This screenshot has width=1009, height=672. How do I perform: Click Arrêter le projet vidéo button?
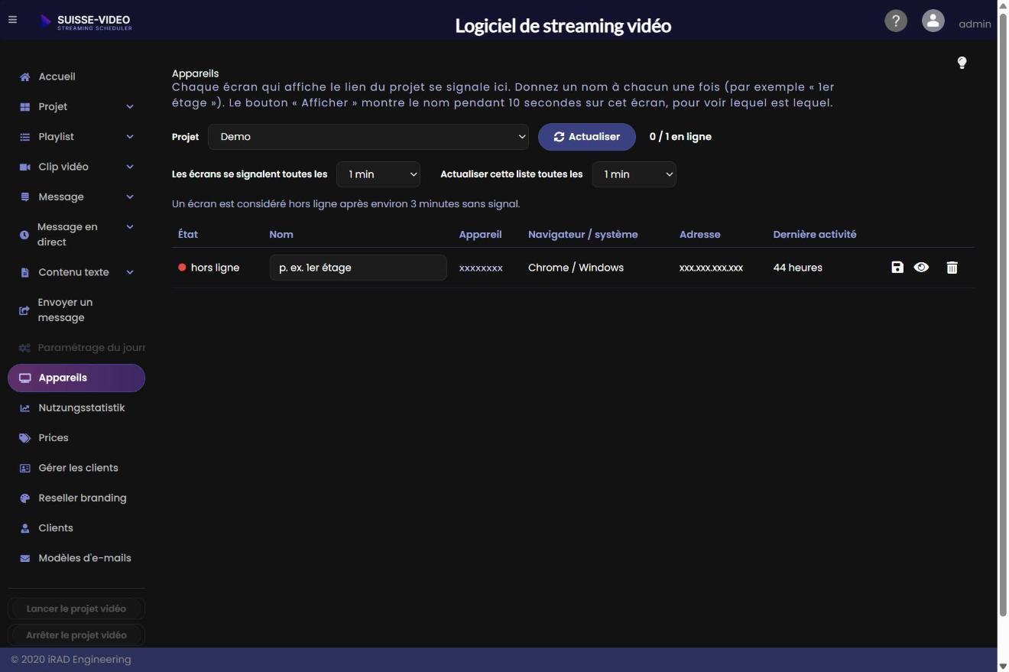[x=76, y=635]
